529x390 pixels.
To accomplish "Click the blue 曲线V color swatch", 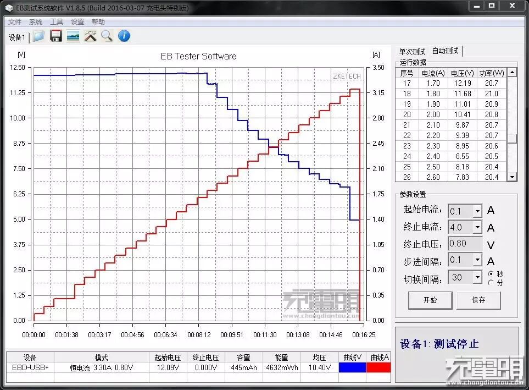I will 352,367.
